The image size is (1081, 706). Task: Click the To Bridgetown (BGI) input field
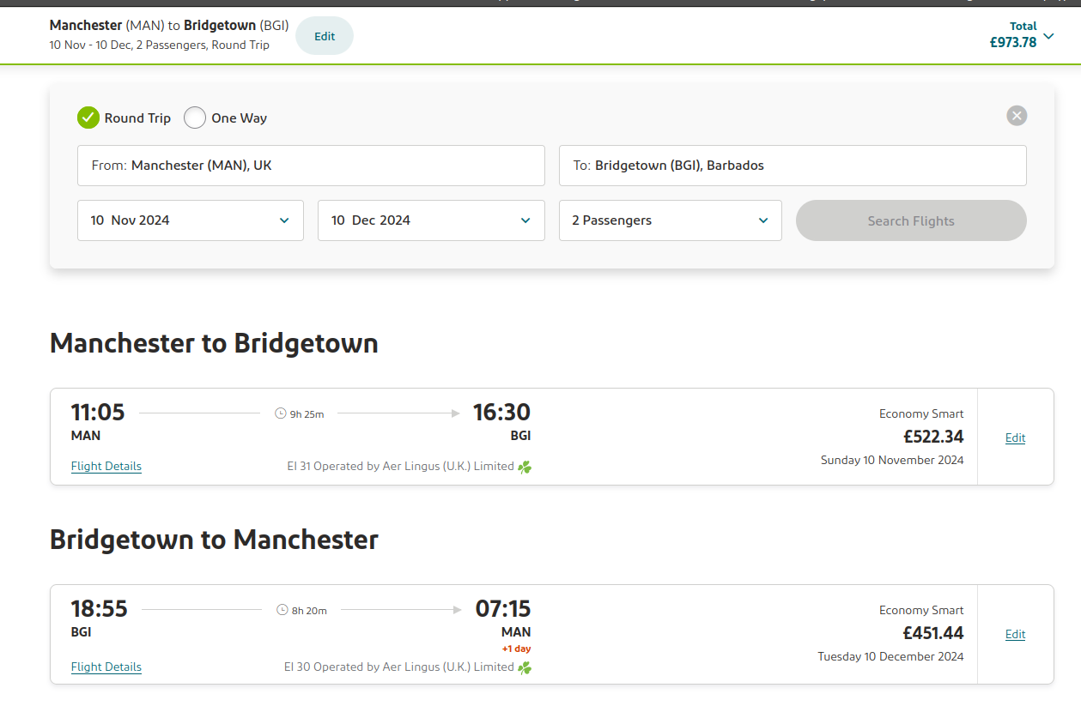793,166
